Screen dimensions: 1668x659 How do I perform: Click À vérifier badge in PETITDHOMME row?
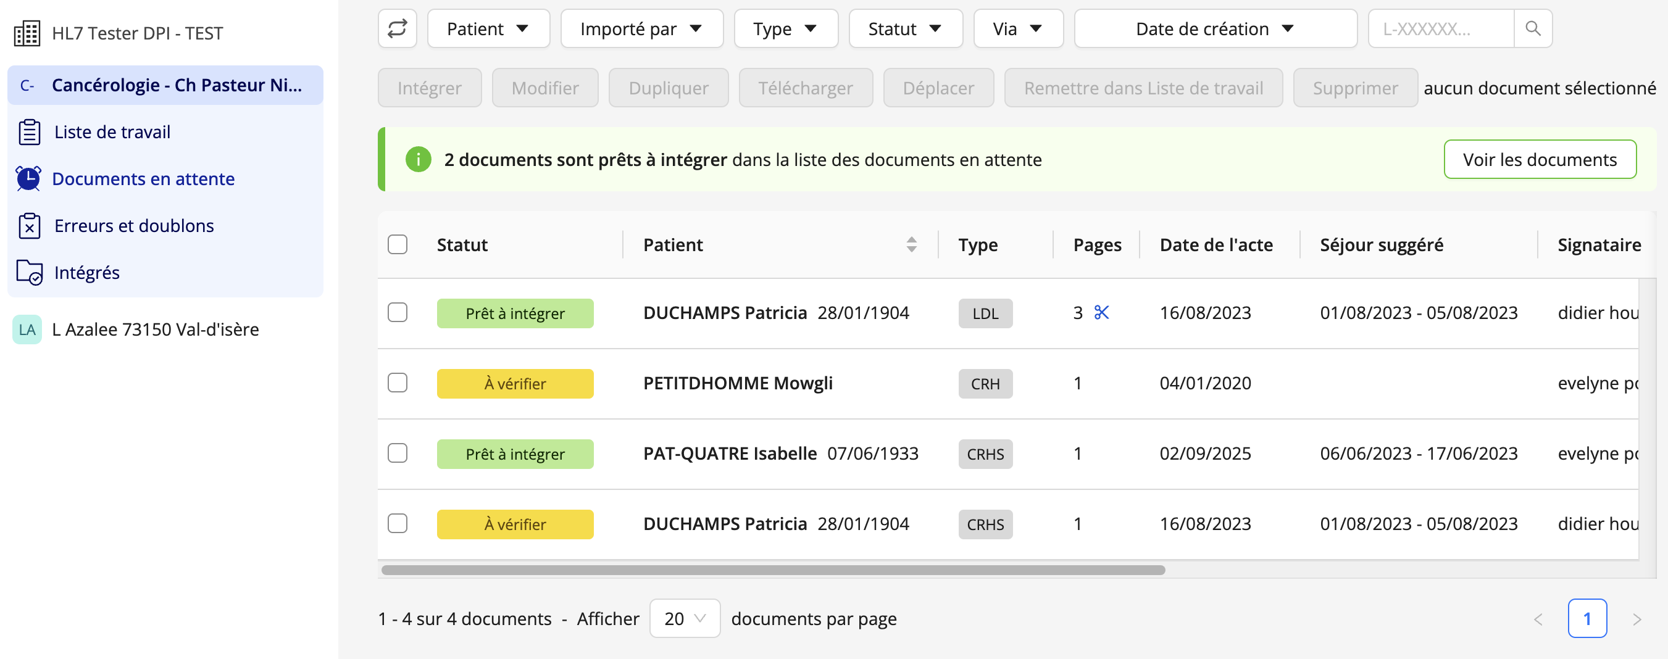coord(515,384)
